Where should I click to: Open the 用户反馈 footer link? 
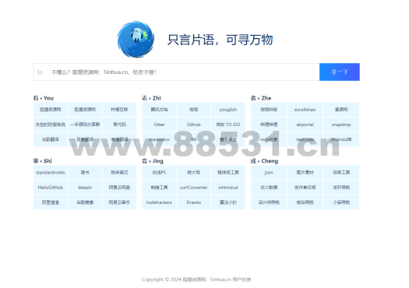[242, 279]
